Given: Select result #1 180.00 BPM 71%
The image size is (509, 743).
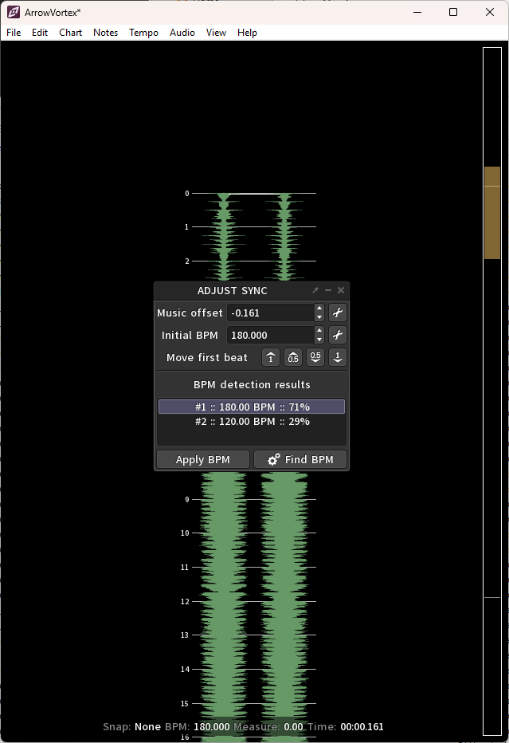Looking at the screenshot, I should 252,407.
